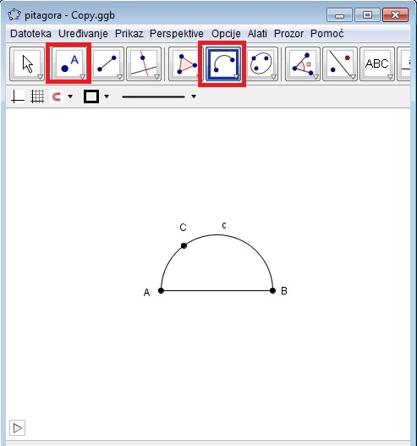
Task: Expand the point capturing dropdown arrow
Action: coord(70,96)
